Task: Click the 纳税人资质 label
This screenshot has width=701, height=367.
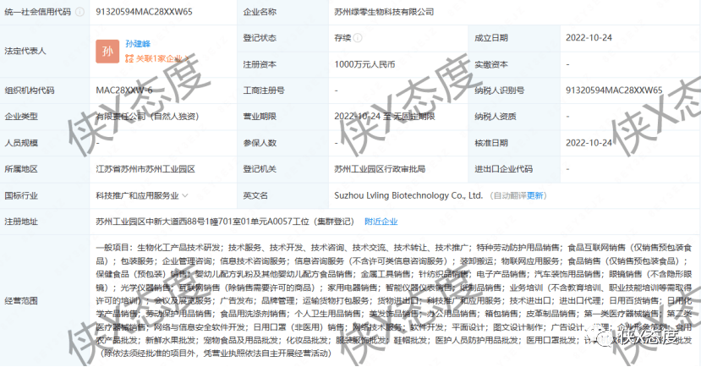Action: click(495, 117)
